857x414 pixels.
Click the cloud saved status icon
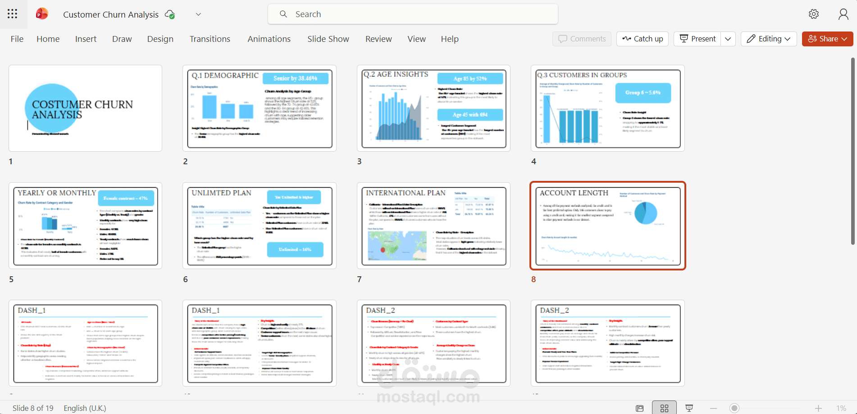170,14
